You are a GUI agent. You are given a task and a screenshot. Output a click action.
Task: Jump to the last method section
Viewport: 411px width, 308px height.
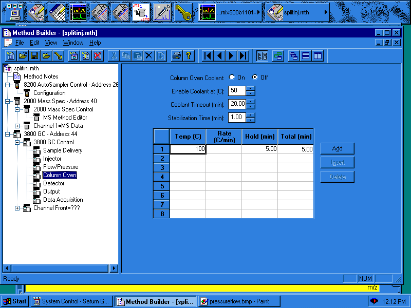click(x=243, y=56)
